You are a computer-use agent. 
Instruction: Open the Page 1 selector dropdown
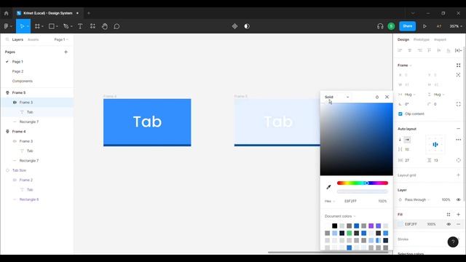tap(61, 39)
